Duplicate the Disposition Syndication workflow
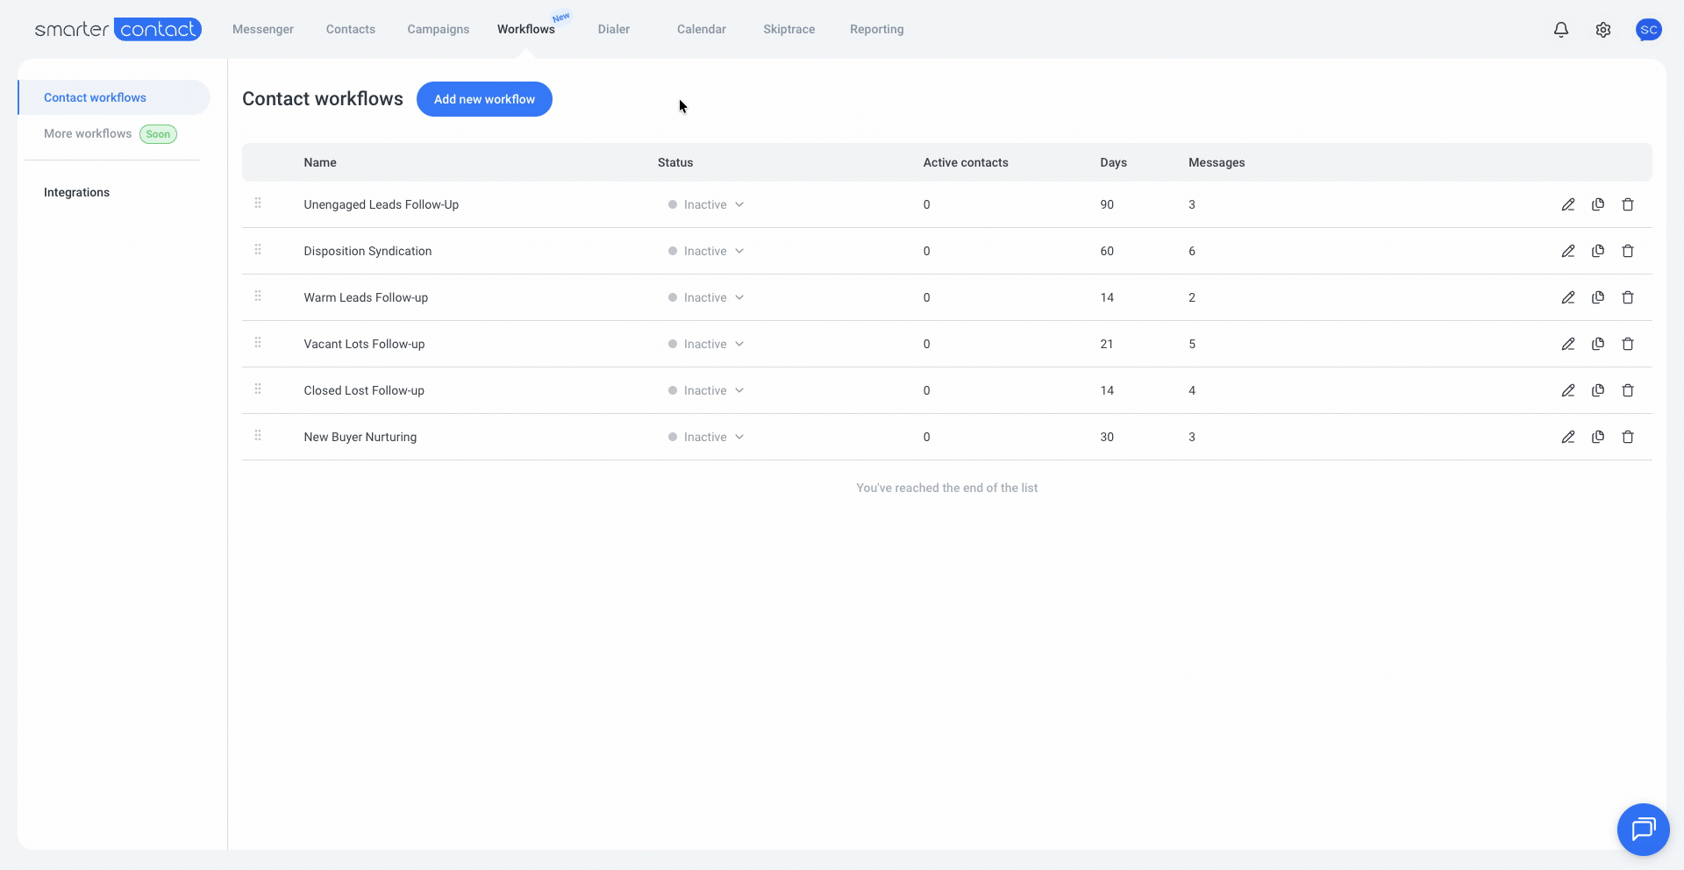This screenshot has width=1684, height=870. click(1598, 251)
